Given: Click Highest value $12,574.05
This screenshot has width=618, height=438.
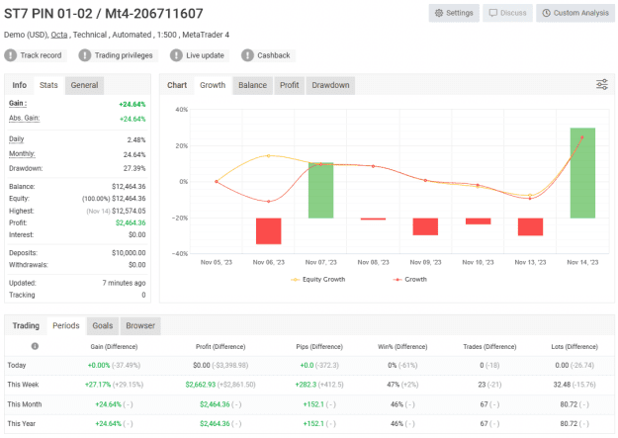Looking at the screenshot, I should (x=129, y=211).
